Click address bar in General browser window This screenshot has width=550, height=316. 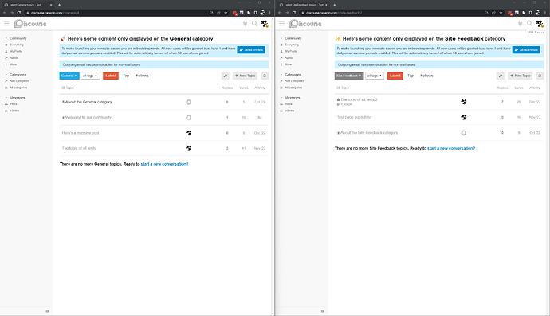click(116, 13)
